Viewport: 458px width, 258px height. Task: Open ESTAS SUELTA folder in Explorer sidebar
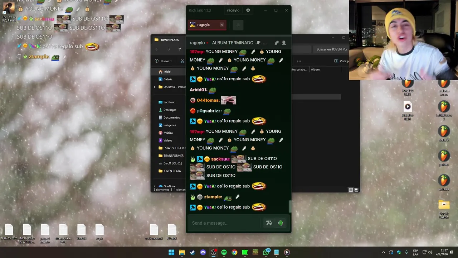(x=172, y=148)
